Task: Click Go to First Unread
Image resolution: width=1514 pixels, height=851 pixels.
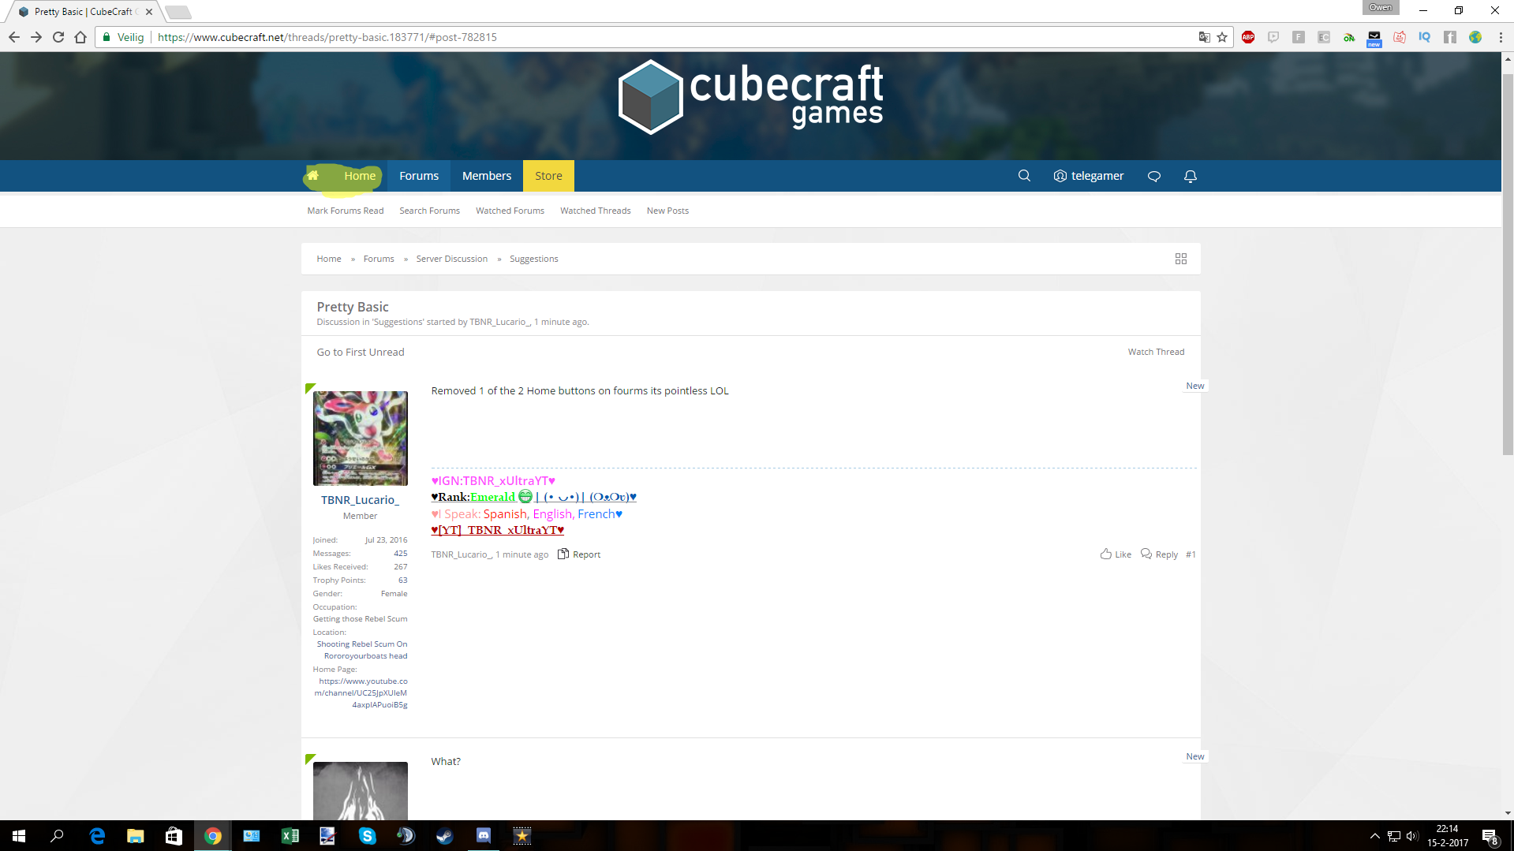Action: click(x=361, y=352)
